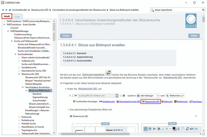
Task: Switch to the Index tab
Action: 17,17
